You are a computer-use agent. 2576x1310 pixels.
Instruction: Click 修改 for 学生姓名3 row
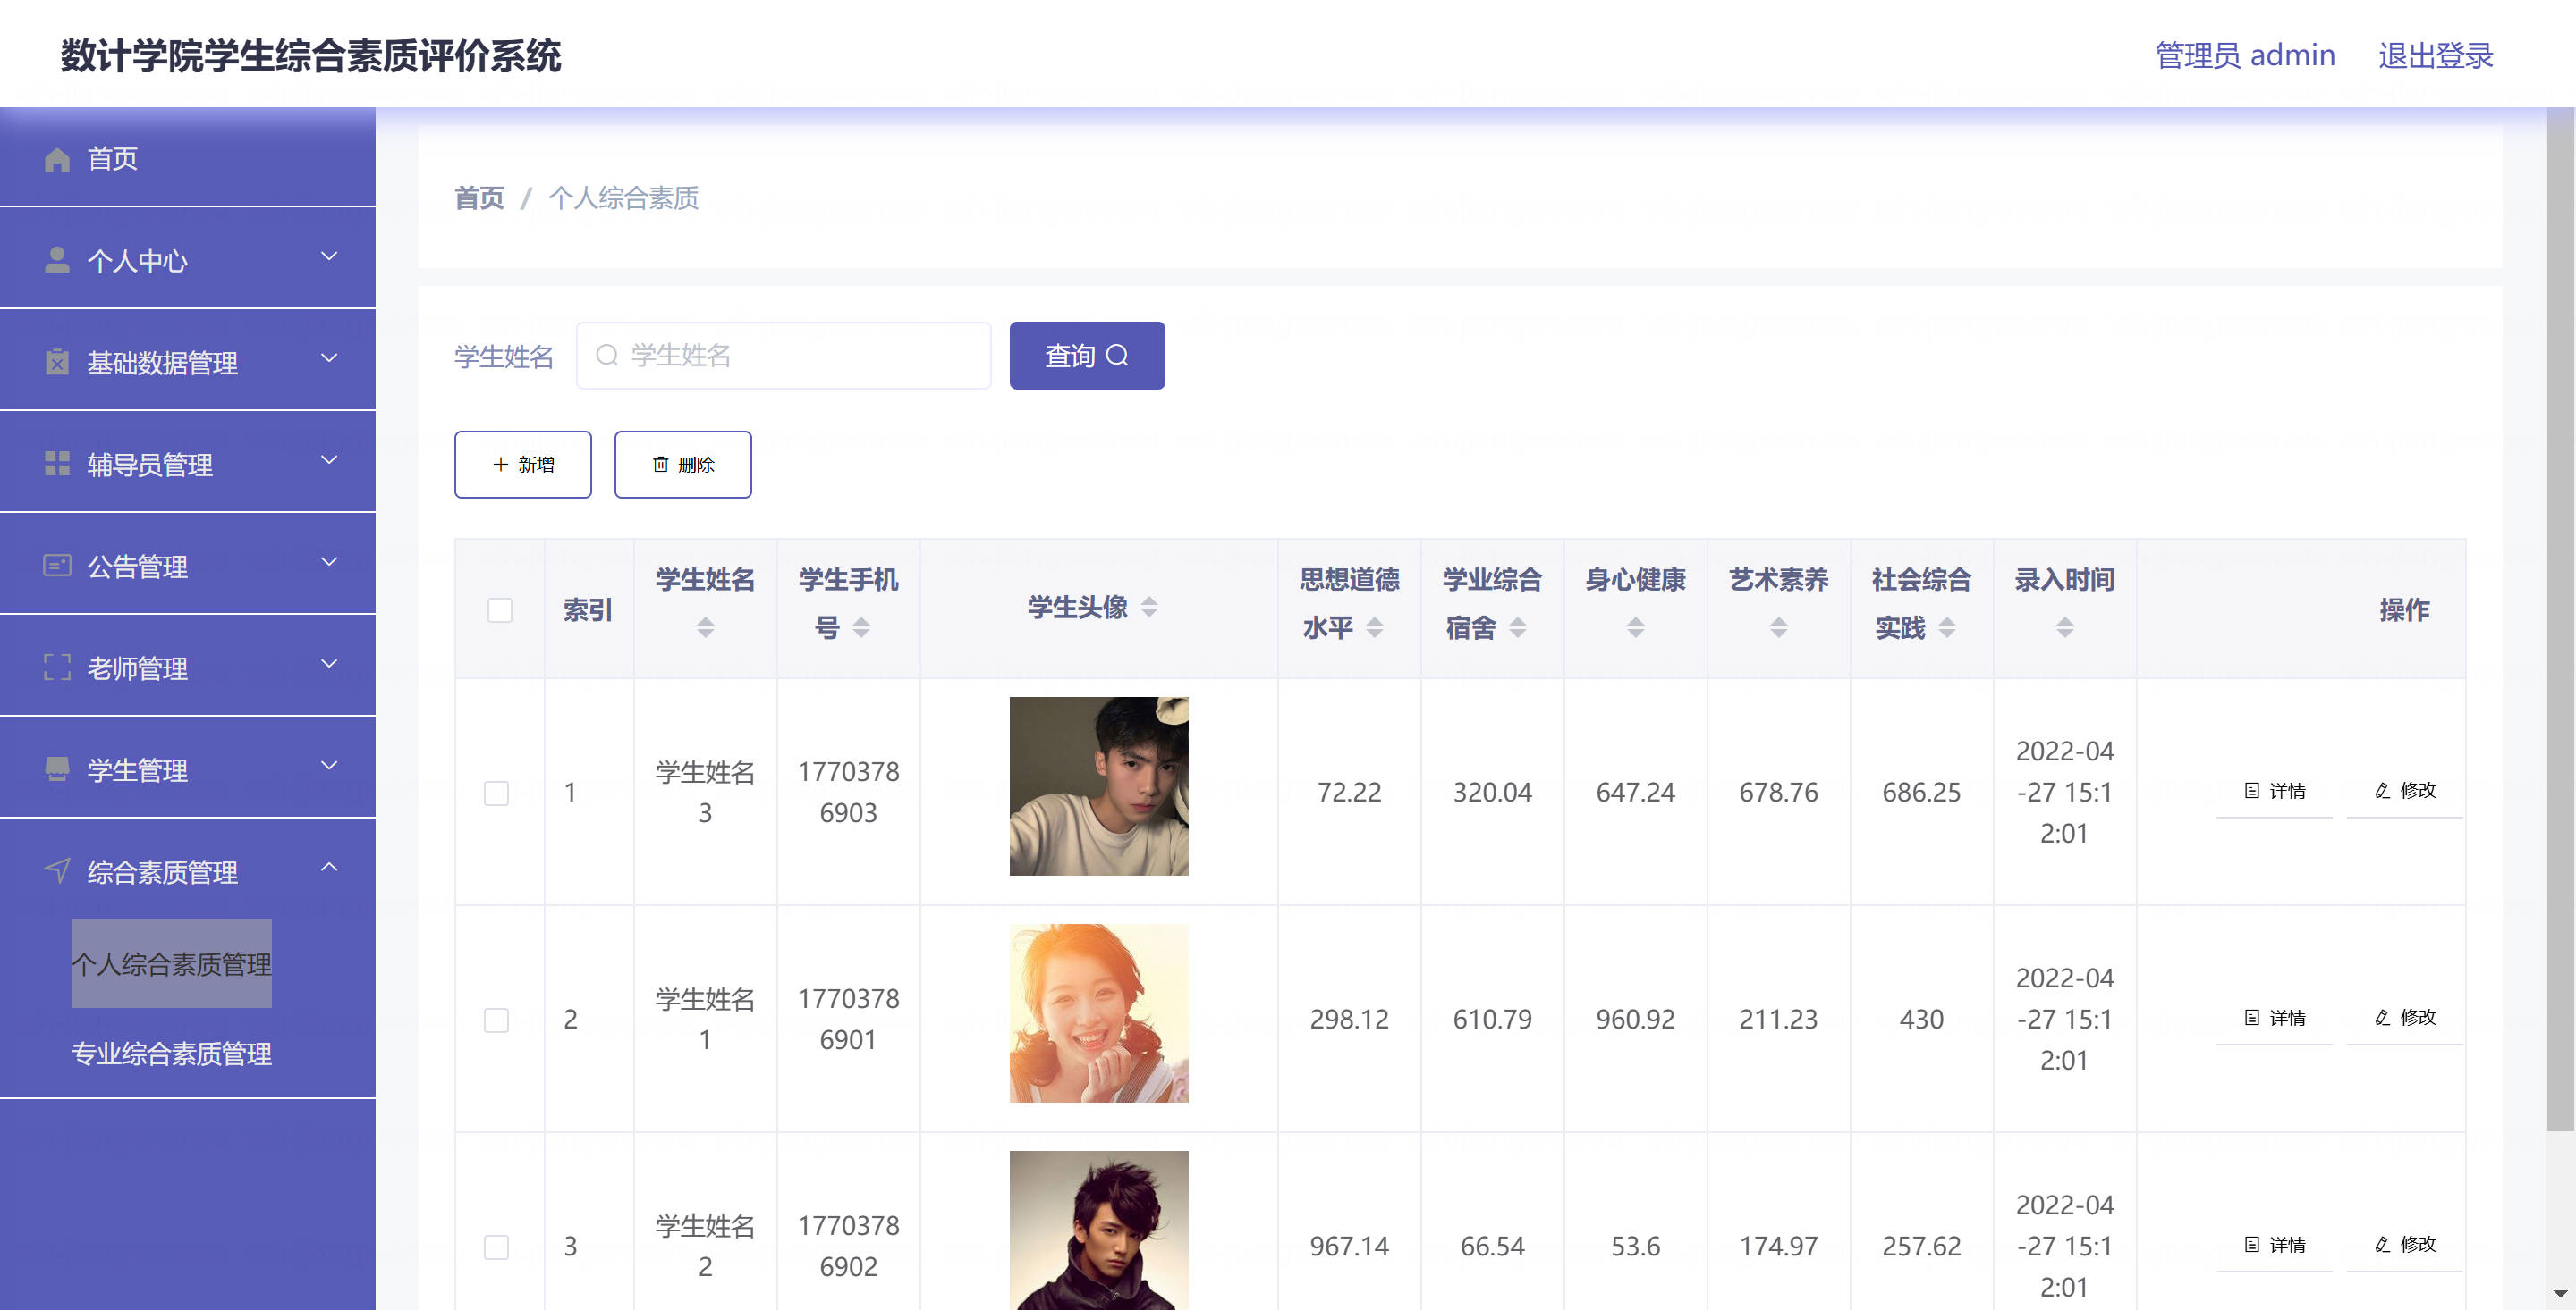(x=2404, y=792)
